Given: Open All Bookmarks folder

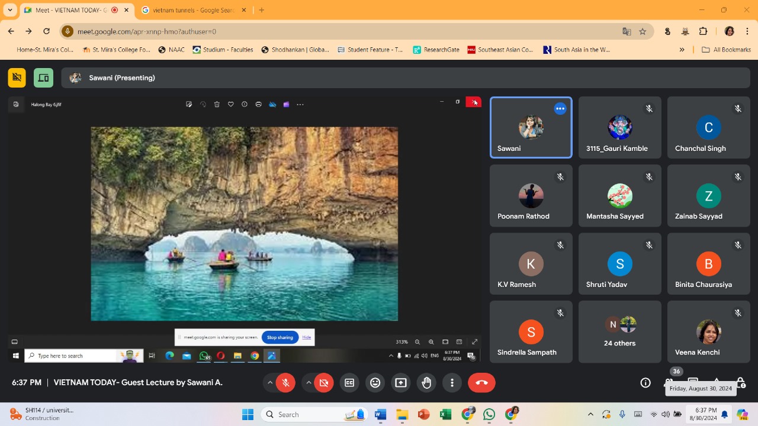Looking at the screenshot, I should coord(726,50).
